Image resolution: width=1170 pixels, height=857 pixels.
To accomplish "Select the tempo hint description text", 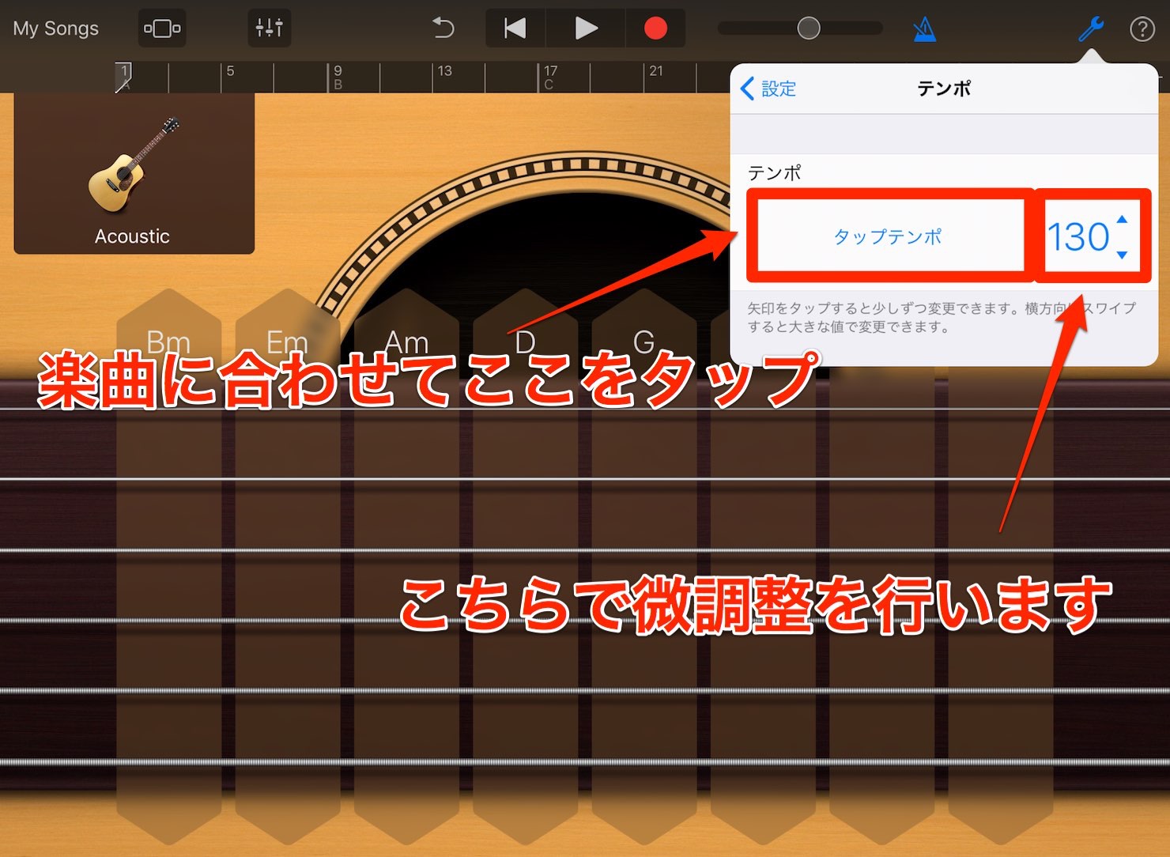I will coord(942,317).
